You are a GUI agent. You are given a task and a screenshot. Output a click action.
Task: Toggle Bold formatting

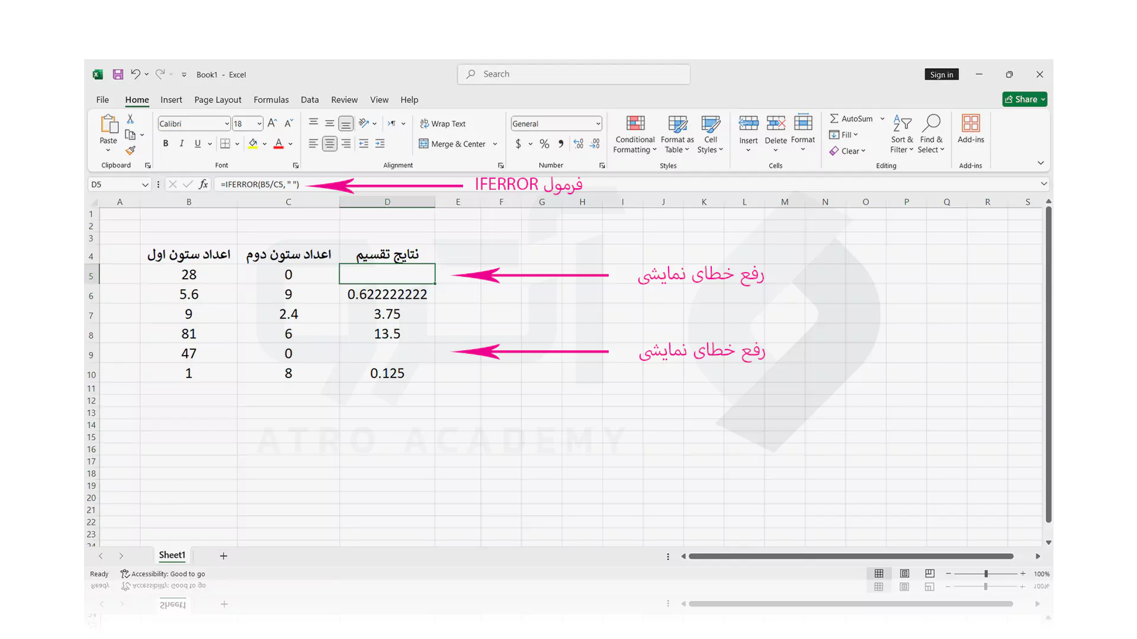click(166, 144)
